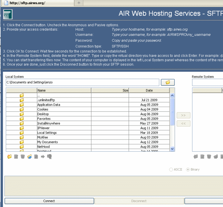Click the local new folder icon
Viewport: 223px width, 207px height.
point(9,157)
